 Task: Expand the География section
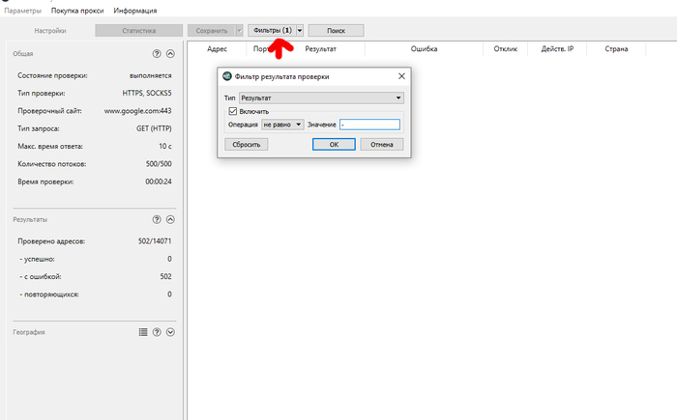pyautogui.click(x=170, y=332)
